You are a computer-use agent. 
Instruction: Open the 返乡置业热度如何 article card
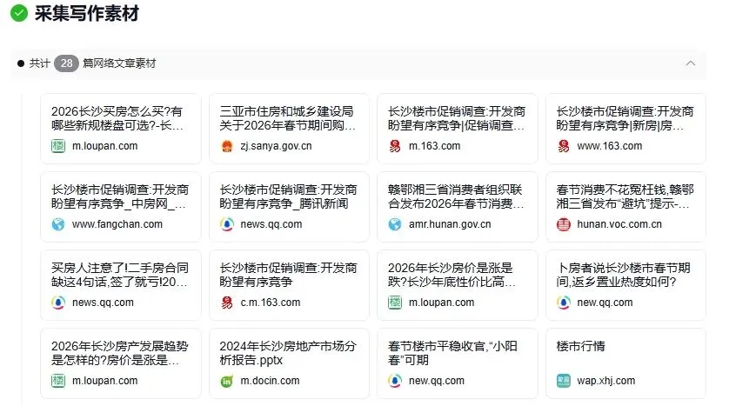(625, 285)
